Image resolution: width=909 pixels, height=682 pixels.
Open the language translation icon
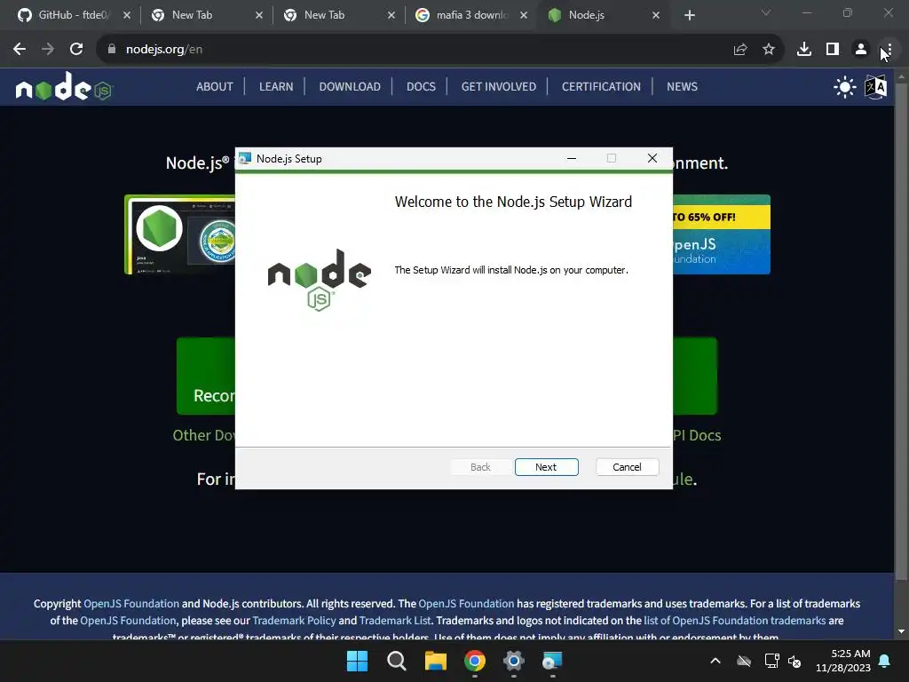(x=875, y=88)
